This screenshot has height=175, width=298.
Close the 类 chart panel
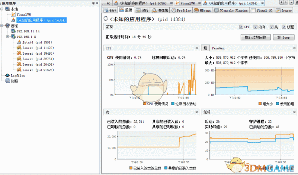coord(197,112)
